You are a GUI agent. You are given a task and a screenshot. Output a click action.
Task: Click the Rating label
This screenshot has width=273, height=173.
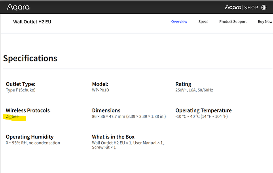(x=183, y=84)
